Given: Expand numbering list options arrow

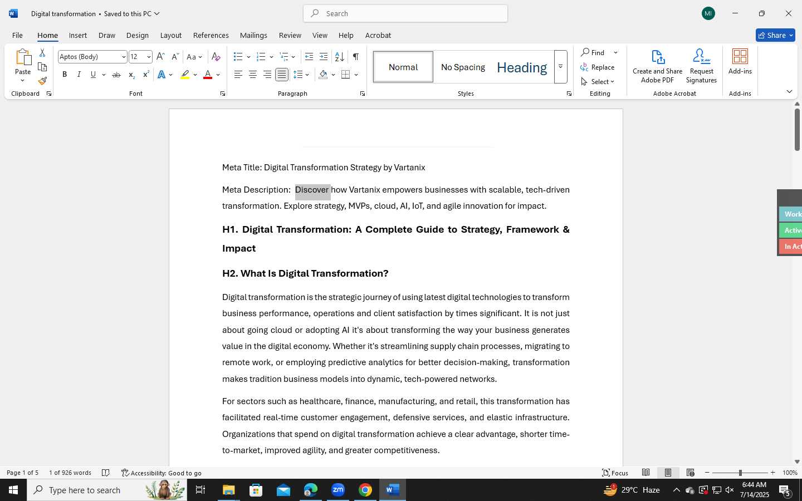Looking at the screenshot, I should click(x=271, y=57).
